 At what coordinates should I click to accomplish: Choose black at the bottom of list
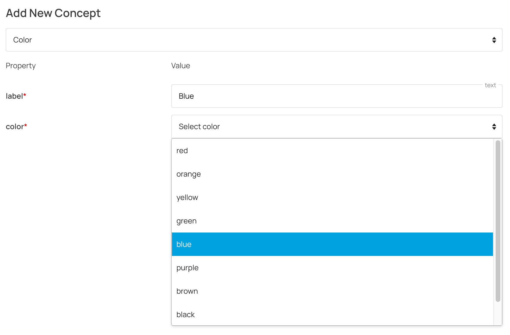(x=186, y=315)
